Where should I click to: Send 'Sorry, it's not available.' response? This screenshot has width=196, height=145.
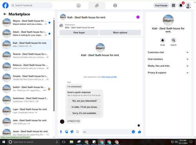click(84, 113)
